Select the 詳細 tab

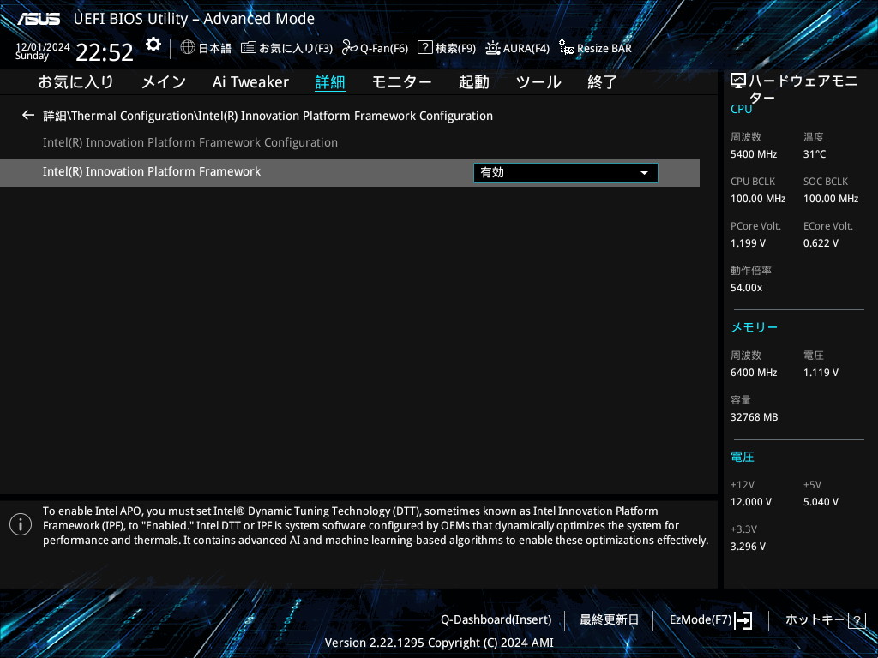[330, 82]
